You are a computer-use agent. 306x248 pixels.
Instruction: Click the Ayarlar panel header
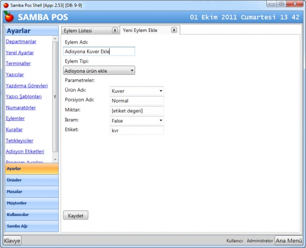32,30
